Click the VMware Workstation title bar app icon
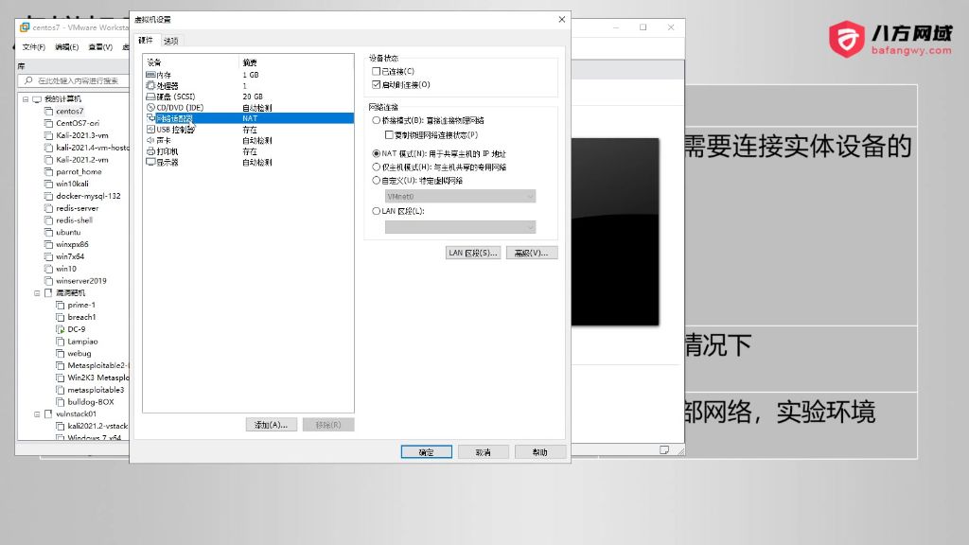969x545 pixels. [25, 27]
